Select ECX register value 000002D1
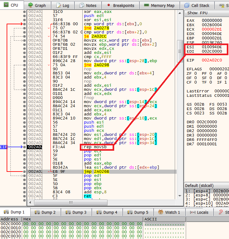The image size is (229, 239). click(212, 29)
